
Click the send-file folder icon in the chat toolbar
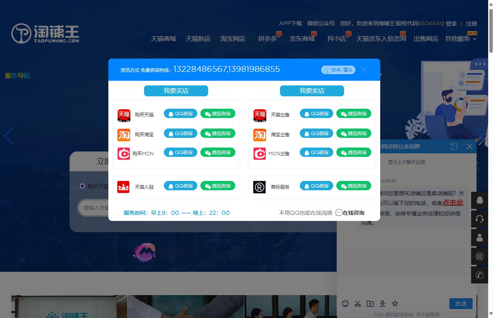click(370, 304)
